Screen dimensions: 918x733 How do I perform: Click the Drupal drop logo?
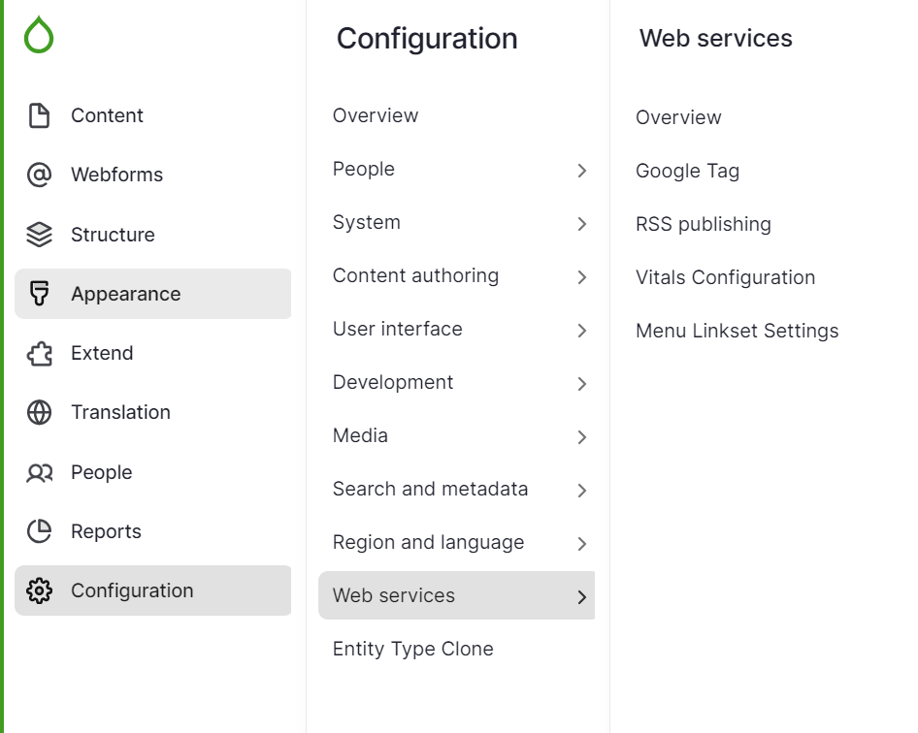coord(38,36)
